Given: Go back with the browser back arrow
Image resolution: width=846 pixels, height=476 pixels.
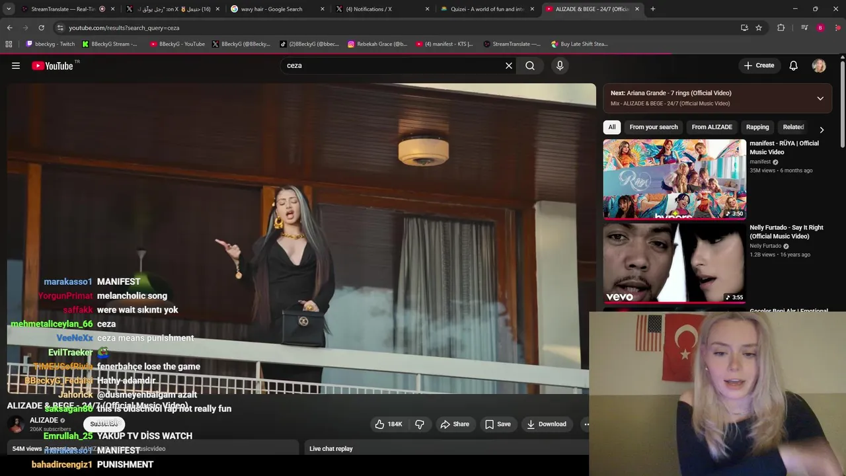Looking at the screenshot, I should click(9, 28).
